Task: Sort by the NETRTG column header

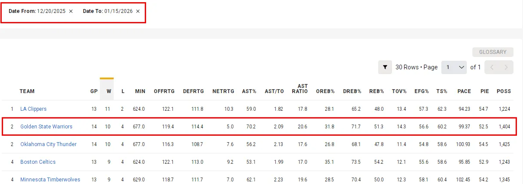Action: click(223, 91)
